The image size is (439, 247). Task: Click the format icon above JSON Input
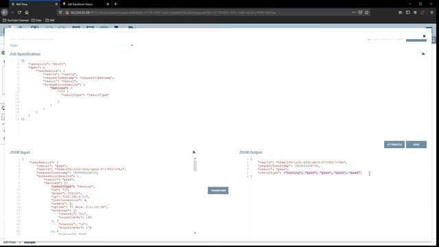194,152
